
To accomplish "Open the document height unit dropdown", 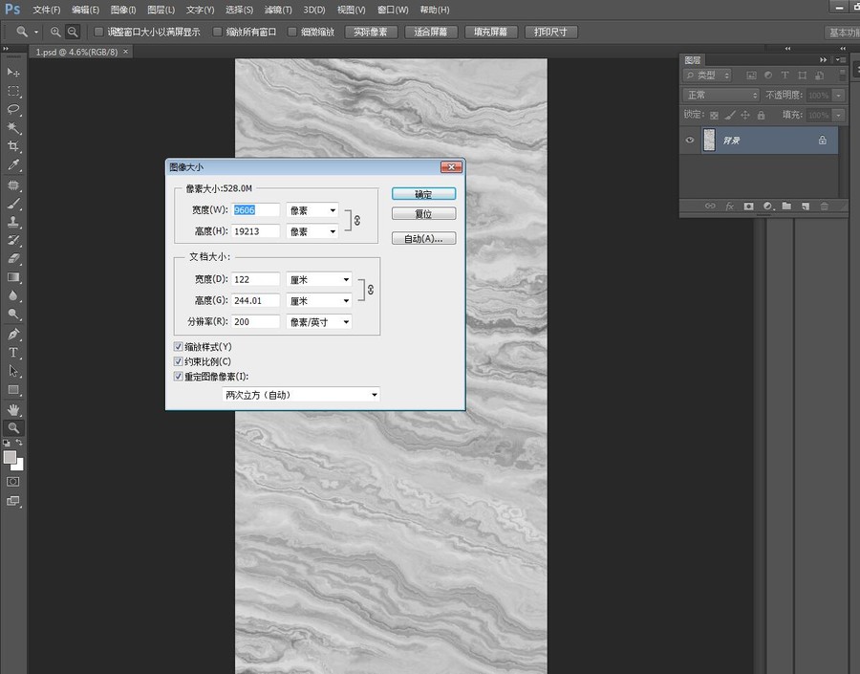I will tap(318, 301).
